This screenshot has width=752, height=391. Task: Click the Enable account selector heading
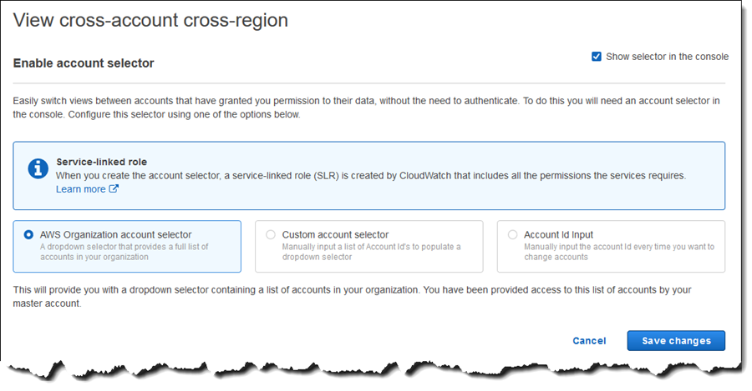point(84,63)
